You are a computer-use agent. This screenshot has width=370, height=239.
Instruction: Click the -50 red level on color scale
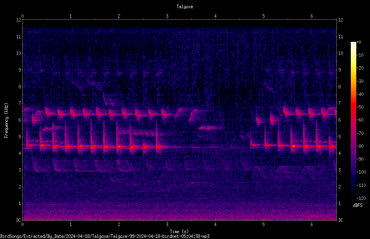click(353, 107)
